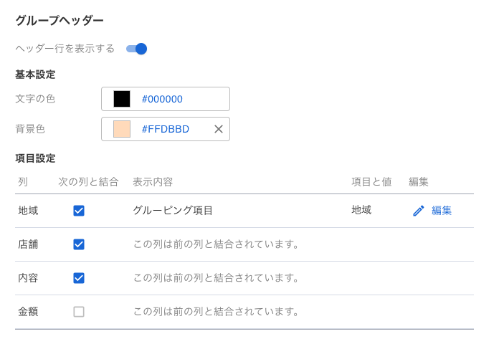Image resolution: width=499 pixels, height=344 pixels.
Task: Click the pencil edit icon for 地域 row
Action: [419, 211]
